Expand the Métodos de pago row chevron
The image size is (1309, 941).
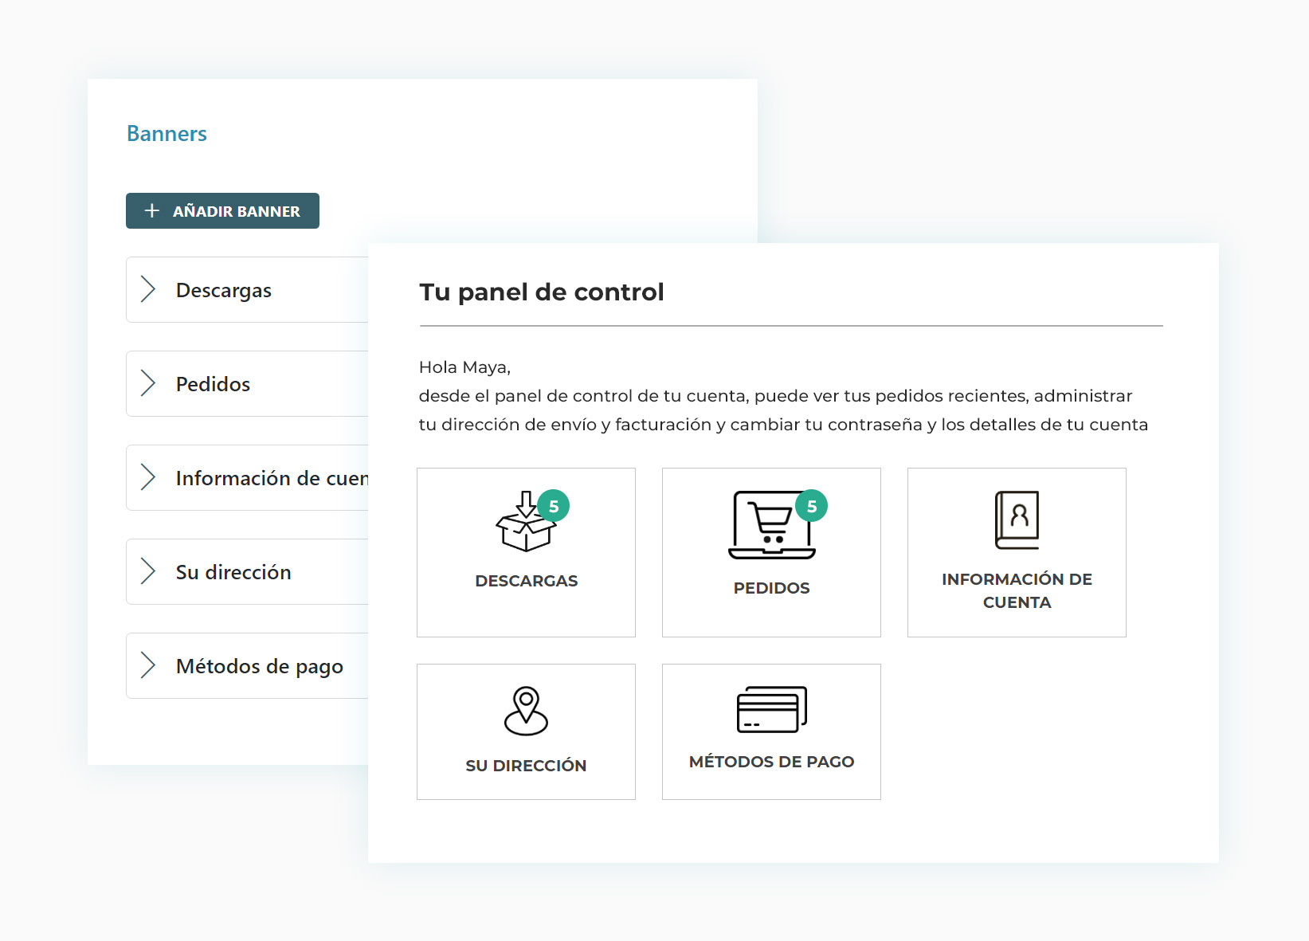(x=148, y=665)
